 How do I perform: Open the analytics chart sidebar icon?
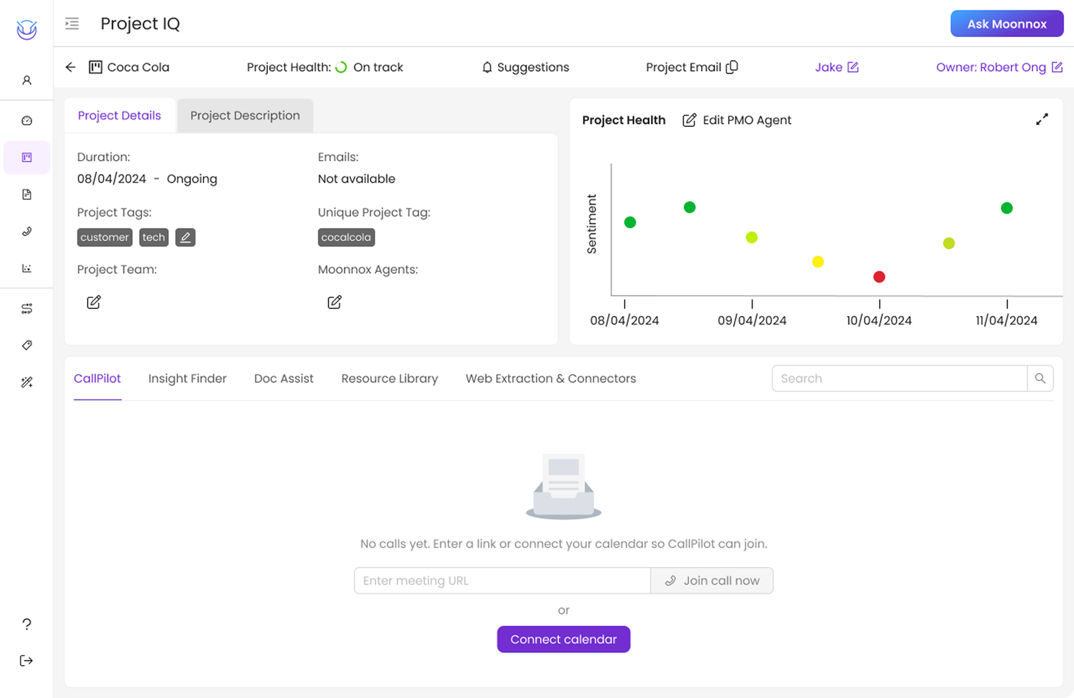[x=27, y=268]
